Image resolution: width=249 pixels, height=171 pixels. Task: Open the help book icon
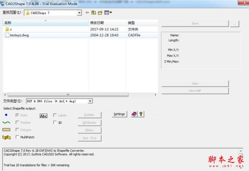click(134, 114)
